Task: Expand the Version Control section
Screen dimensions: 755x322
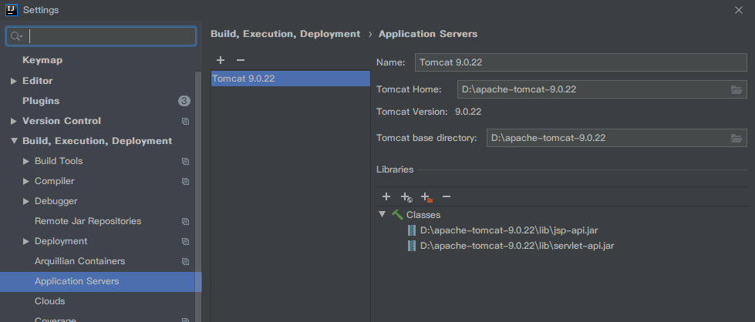Action: 13,121
